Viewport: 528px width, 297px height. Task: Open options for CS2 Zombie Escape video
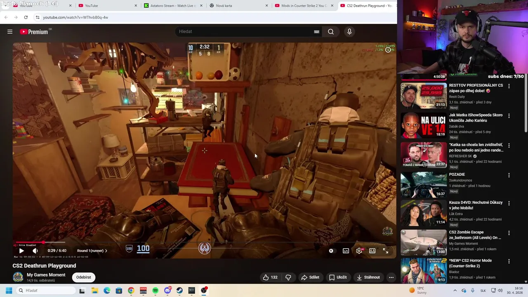point(509,233)
